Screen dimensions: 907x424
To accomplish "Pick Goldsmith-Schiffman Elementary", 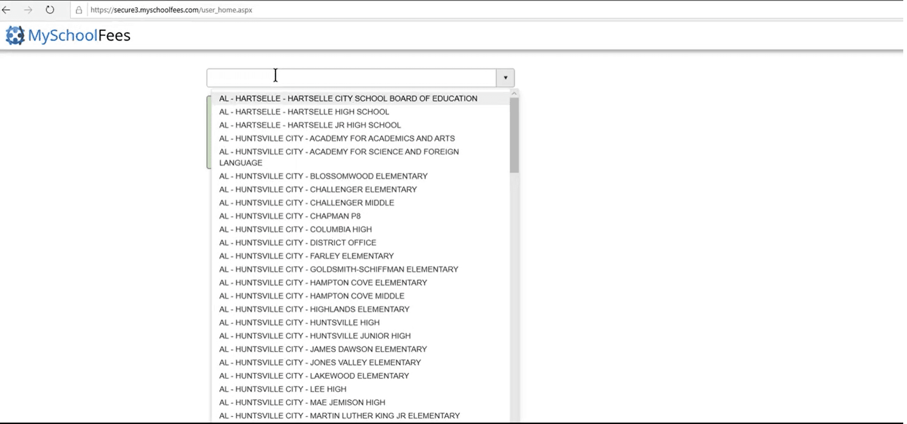I will [361, 269].
